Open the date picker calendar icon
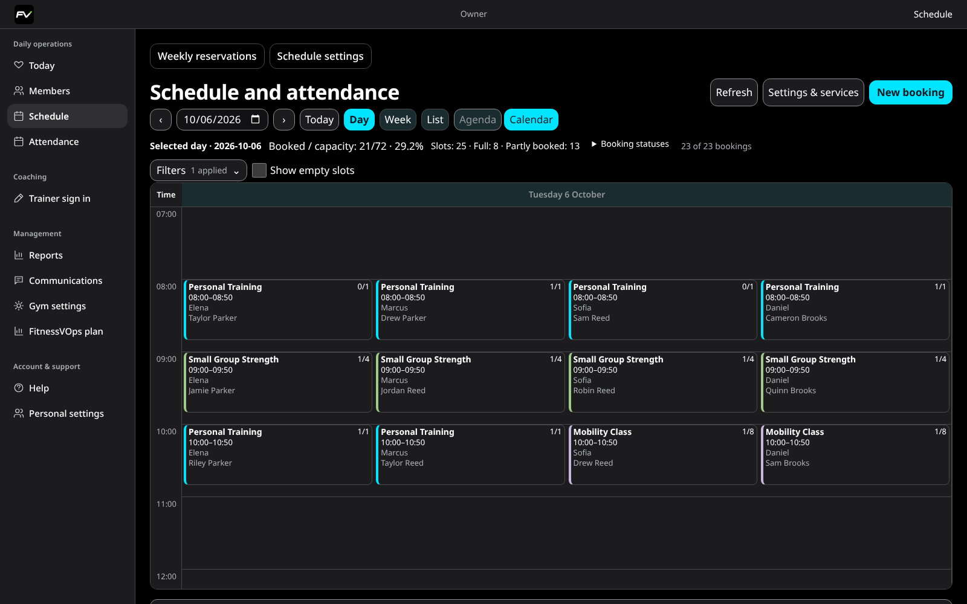 [x=256, y=119]
